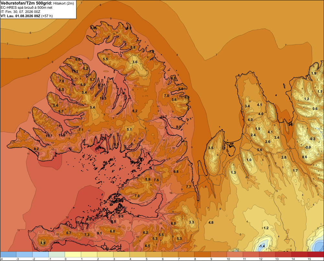Click the 9.9 temperature label
This screenshot has height=261, width=324.
(121, 216)
